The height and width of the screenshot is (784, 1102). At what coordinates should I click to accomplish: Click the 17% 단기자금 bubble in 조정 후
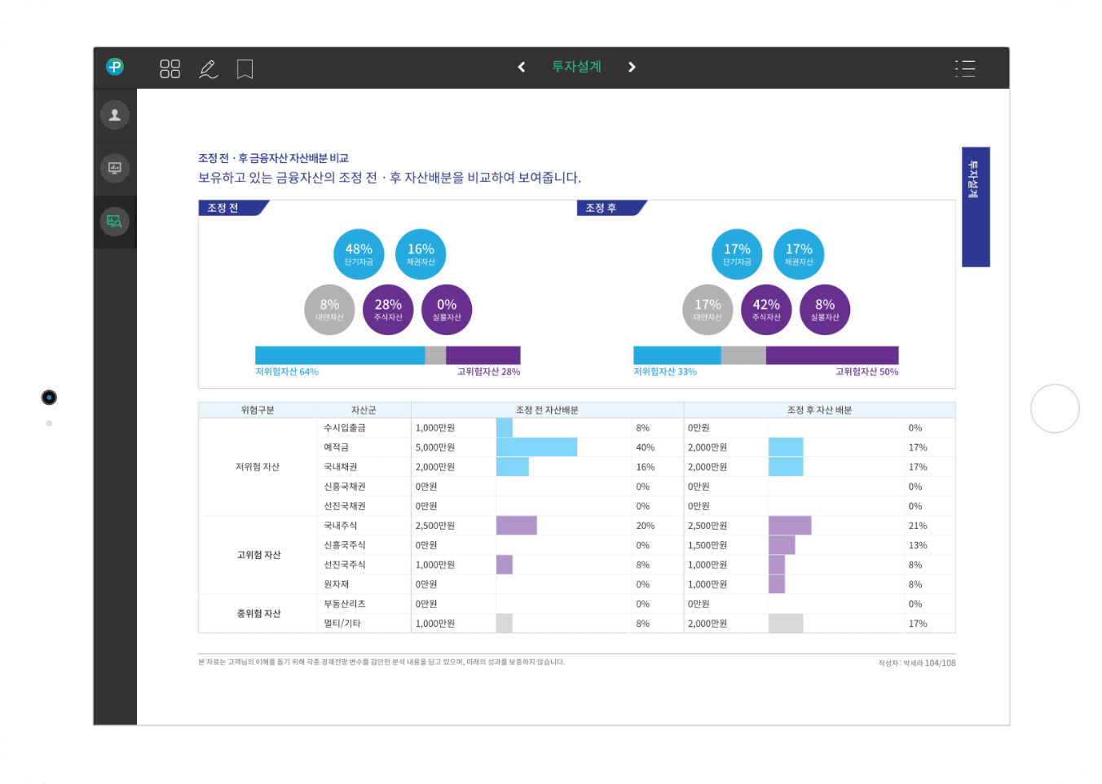point(737,254)
